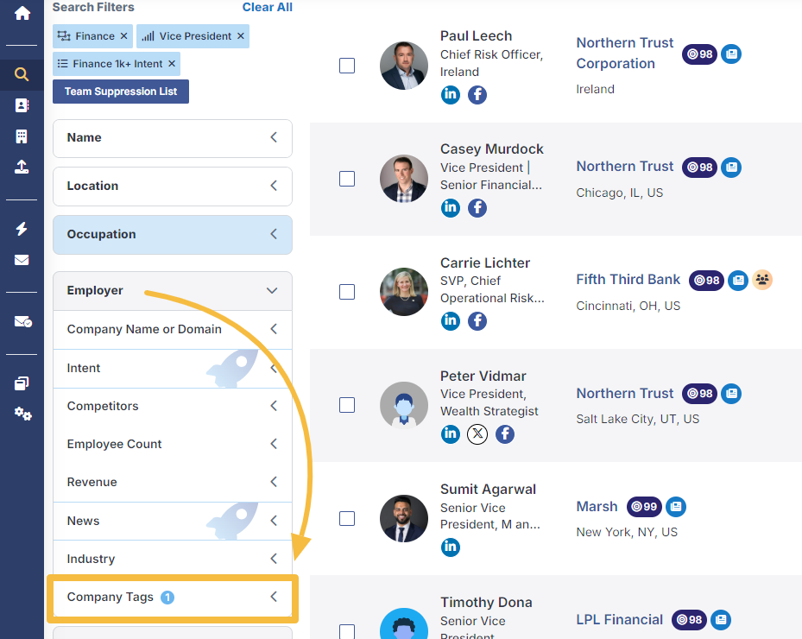The image size is (802, 639).
Task: Expand the Name filter
Action: click(x=173, y=138)
